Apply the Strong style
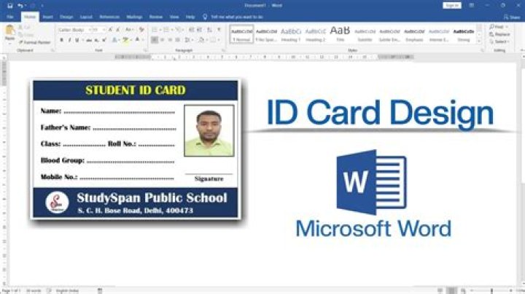The width and height of the screenshot is (525, 294). pos(464,34)
